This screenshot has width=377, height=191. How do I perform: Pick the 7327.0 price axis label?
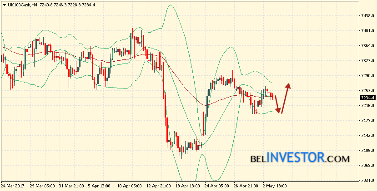click(367, 60)
